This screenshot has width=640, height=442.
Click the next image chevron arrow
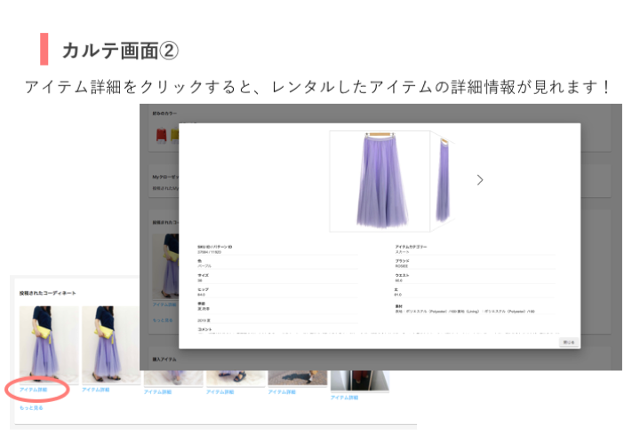480,180
